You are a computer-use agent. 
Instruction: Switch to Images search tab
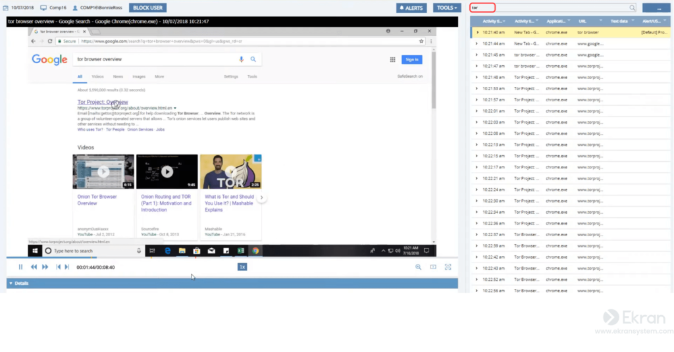pyautogui.click(x=139, y=76)
